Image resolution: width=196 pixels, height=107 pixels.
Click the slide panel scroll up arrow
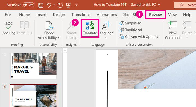click(x=65, y=50)
